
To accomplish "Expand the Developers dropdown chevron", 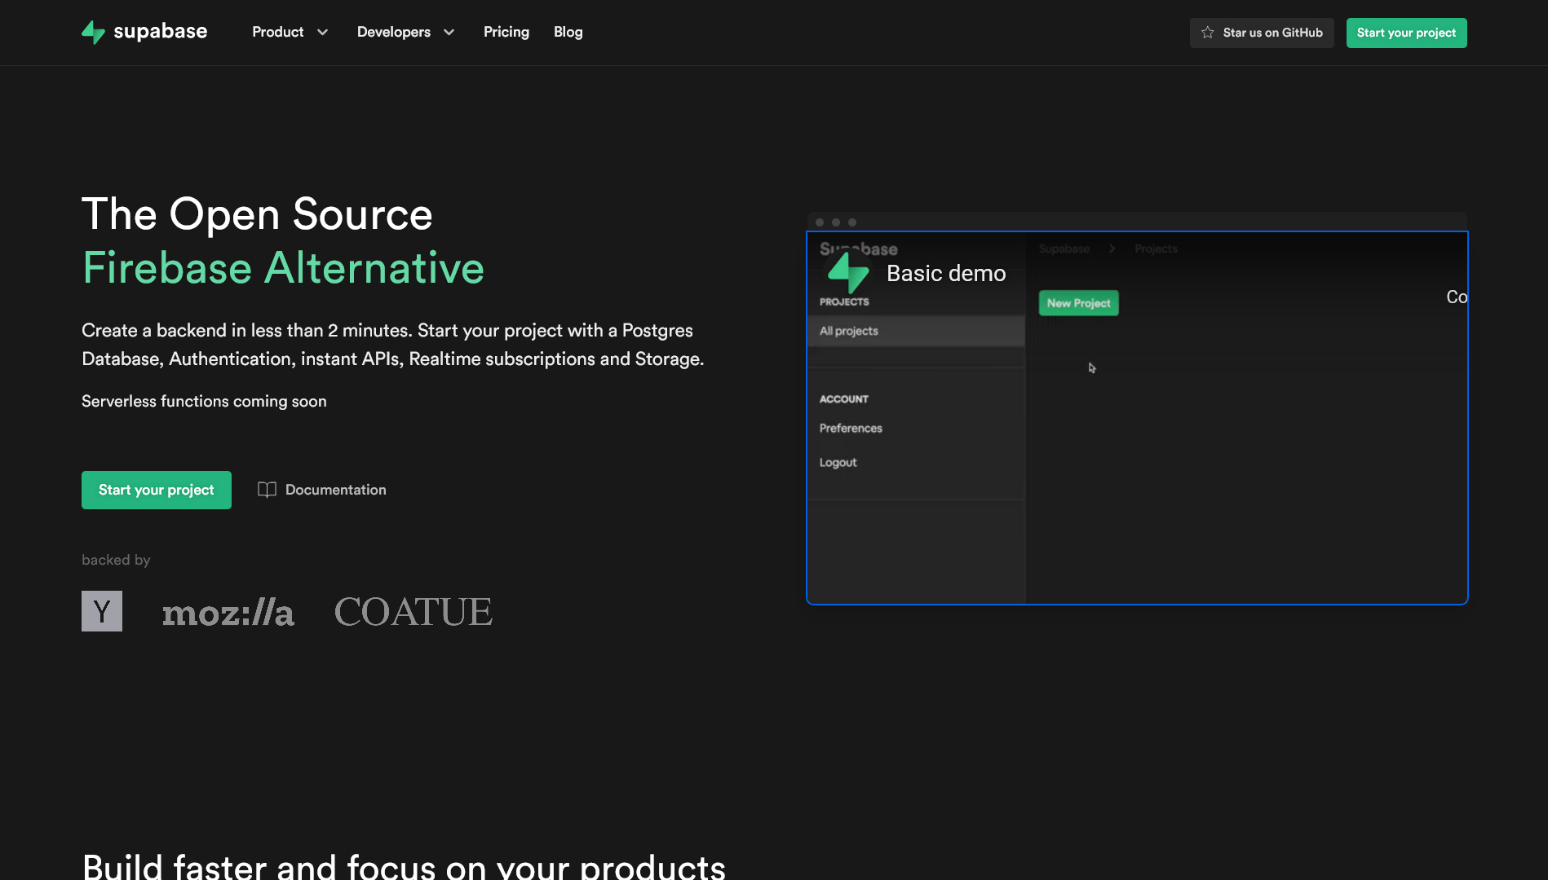I will [x=449, y=33].
